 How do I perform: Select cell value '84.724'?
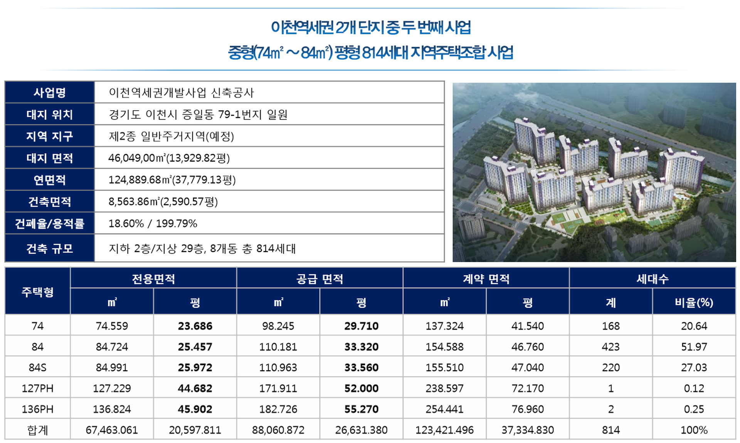112,347
